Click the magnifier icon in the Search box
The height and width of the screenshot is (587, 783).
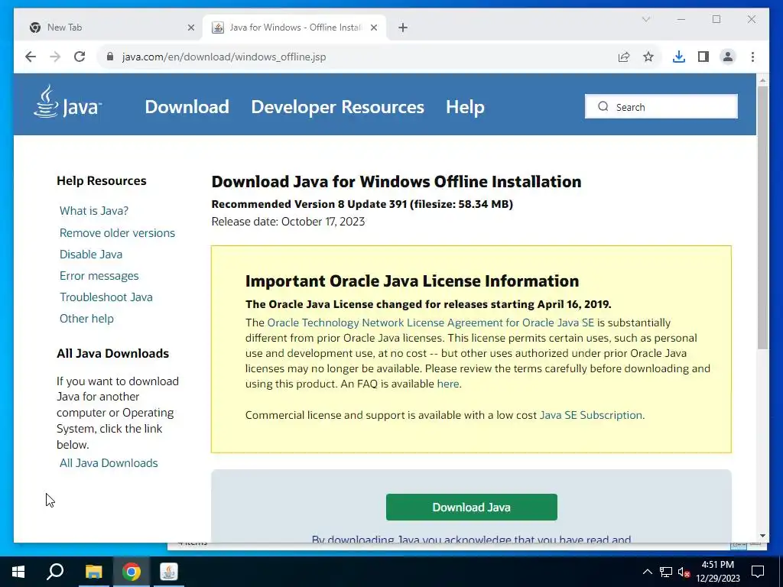point(603,106)
